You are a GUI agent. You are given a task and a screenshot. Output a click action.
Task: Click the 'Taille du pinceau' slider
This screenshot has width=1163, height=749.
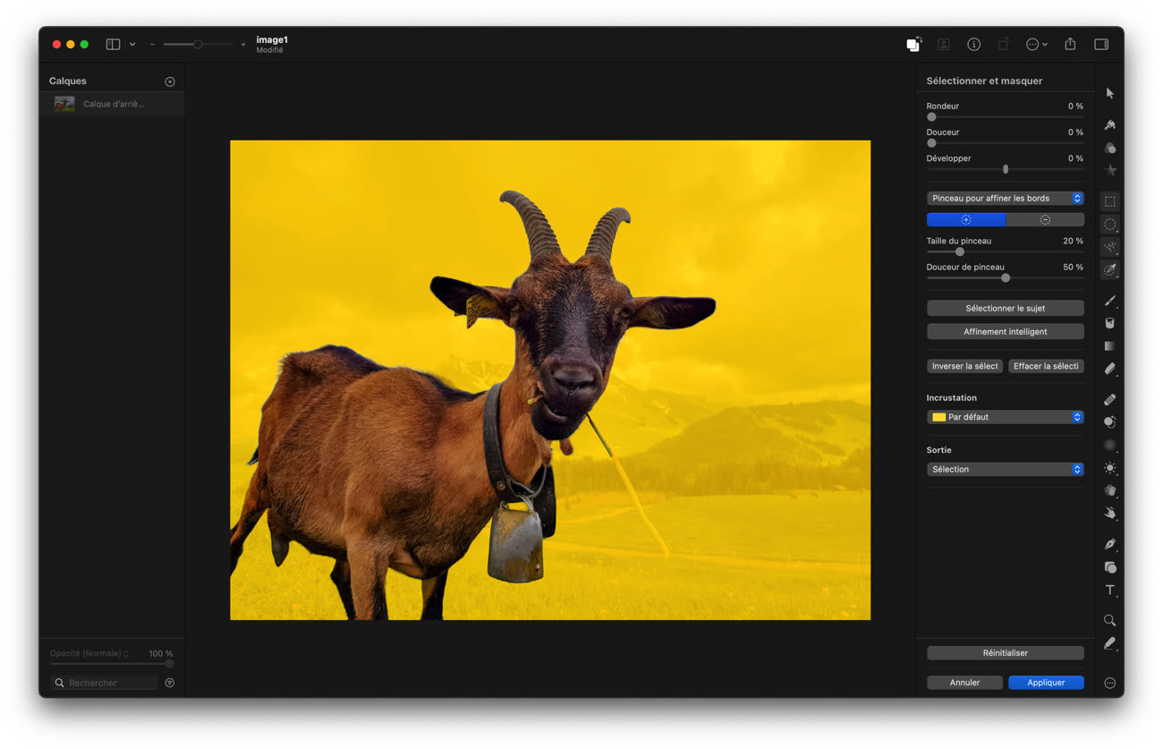[x=1006, y=251]
